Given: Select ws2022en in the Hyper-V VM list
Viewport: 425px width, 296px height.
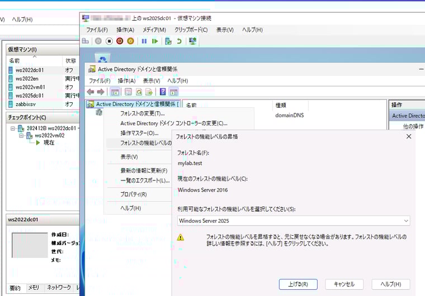Looking at the screenshot, I should click(44, 79).
